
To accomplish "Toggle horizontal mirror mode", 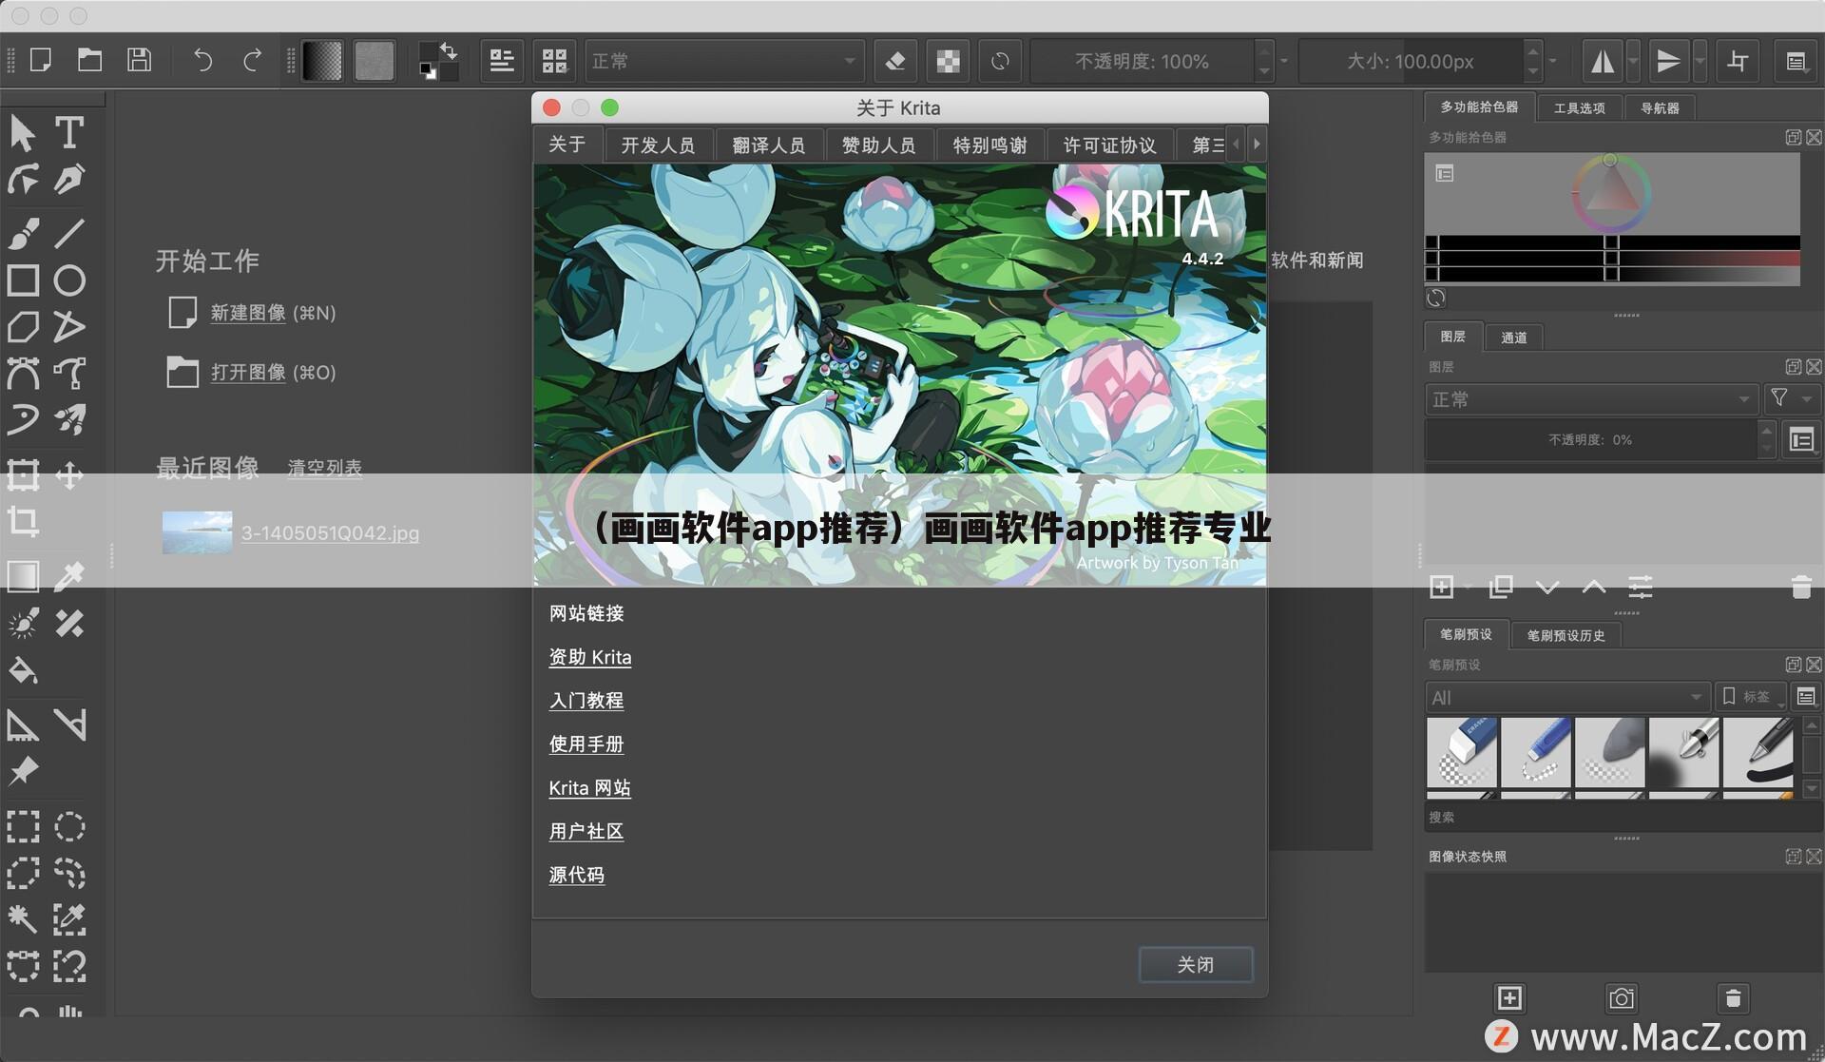I will [x=1603, y=61].
